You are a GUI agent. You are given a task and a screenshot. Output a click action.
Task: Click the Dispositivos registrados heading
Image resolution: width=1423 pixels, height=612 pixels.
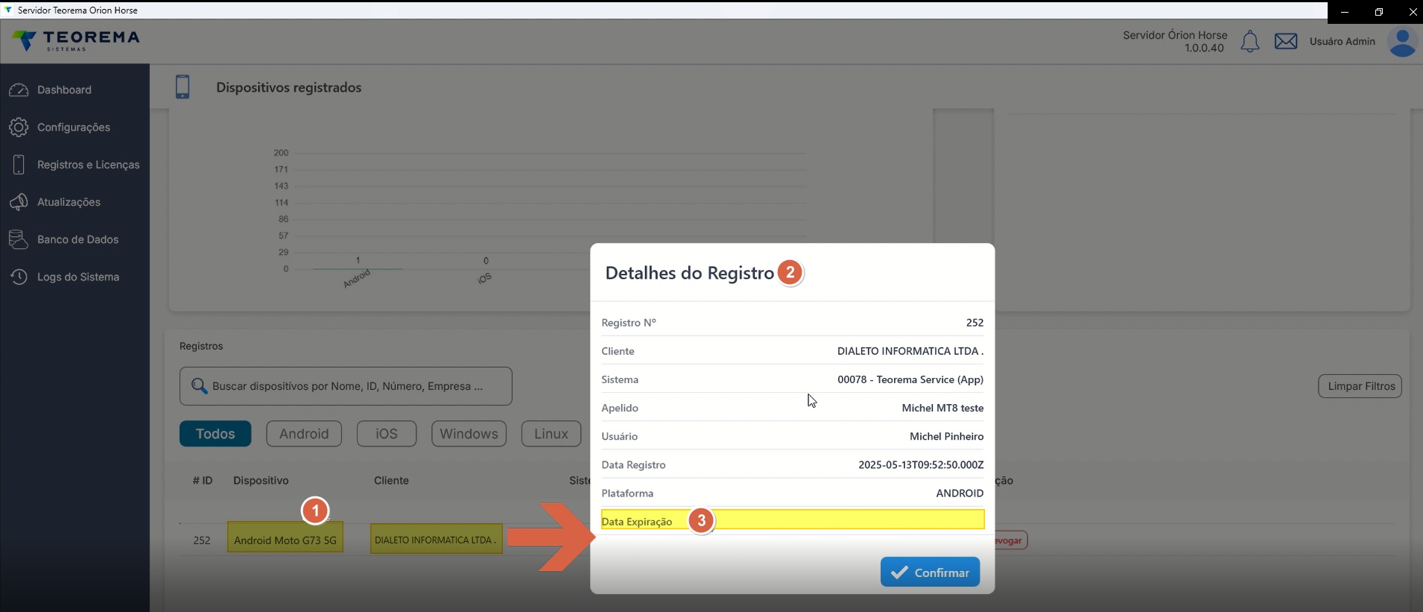point(289,87)
